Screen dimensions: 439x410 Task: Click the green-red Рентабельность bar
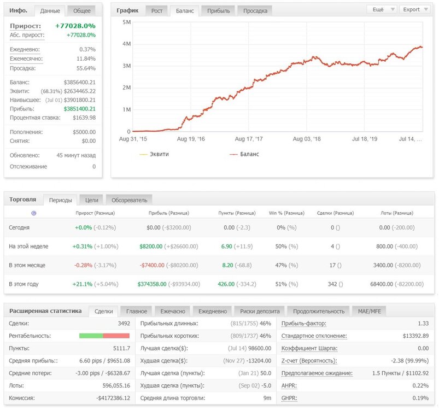pyautogui.click(x=104, y=336)
